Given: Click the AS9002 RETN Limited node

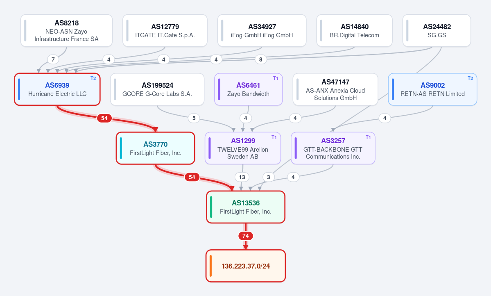Looking at the screenshot, I should pos(432,89).
